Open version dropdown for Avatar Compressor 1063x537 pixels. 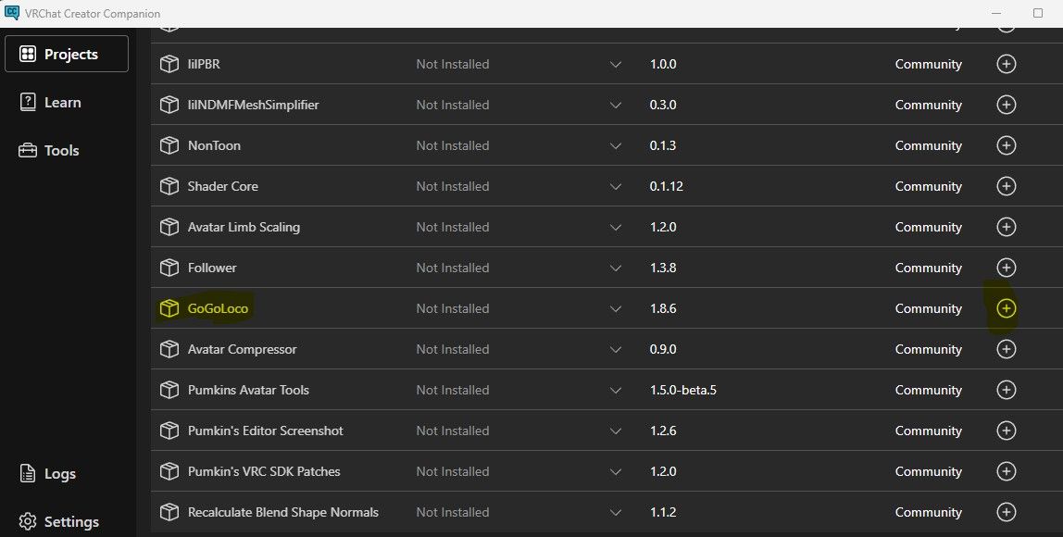point(615,349)
